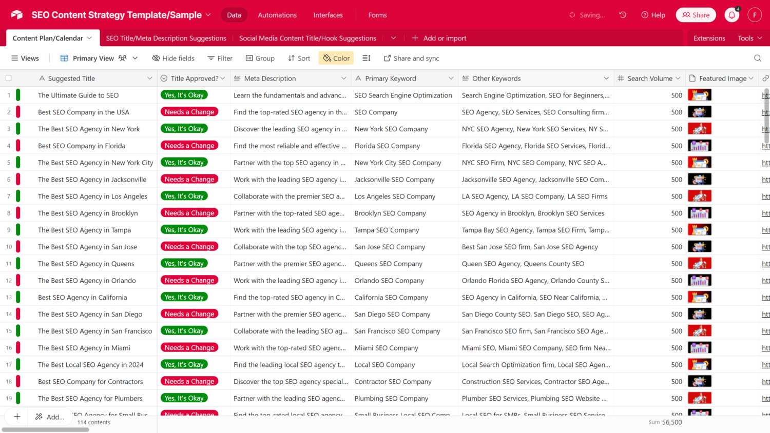Open the row height icon
The image size is (770, 433).
coord(366,58)
